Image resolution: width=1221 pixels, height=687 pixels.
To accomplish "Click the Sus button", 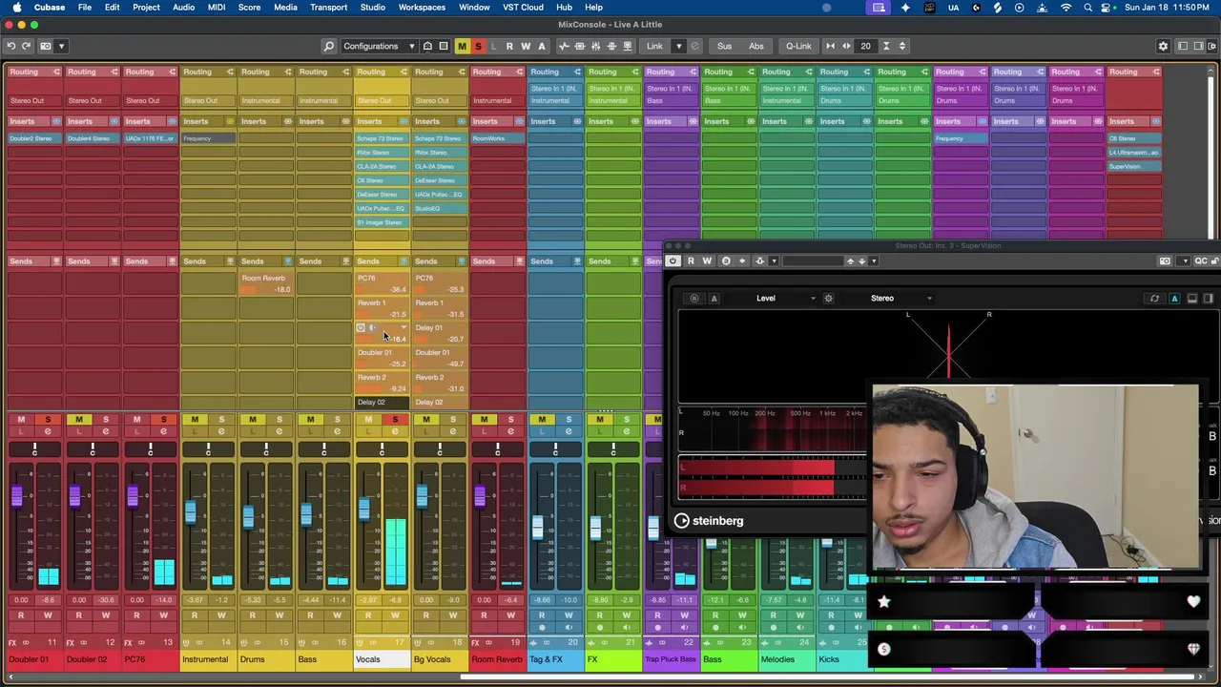I will pyautogui.click(x=724, y=46).
